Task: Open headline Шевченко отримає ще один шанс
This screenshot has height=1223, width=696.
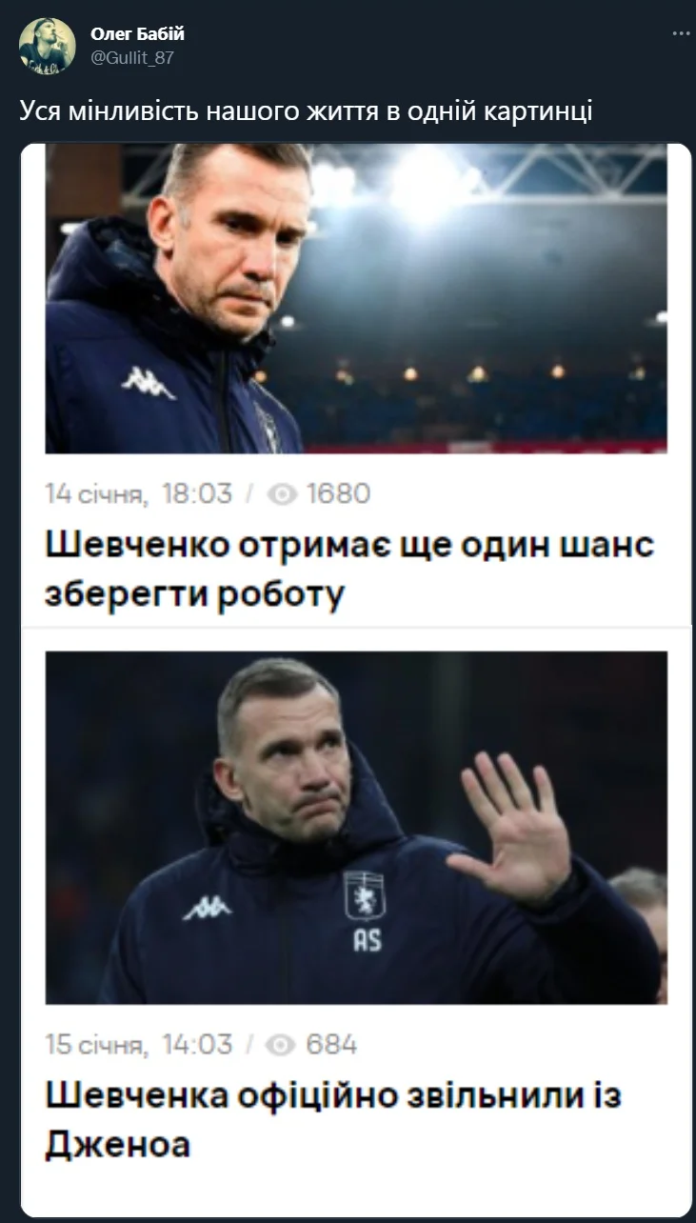Action: 350,571
